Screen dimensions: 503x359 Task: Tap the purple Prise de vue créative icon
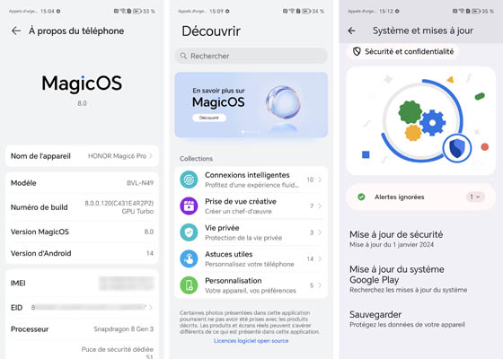(x=189, y=206)
